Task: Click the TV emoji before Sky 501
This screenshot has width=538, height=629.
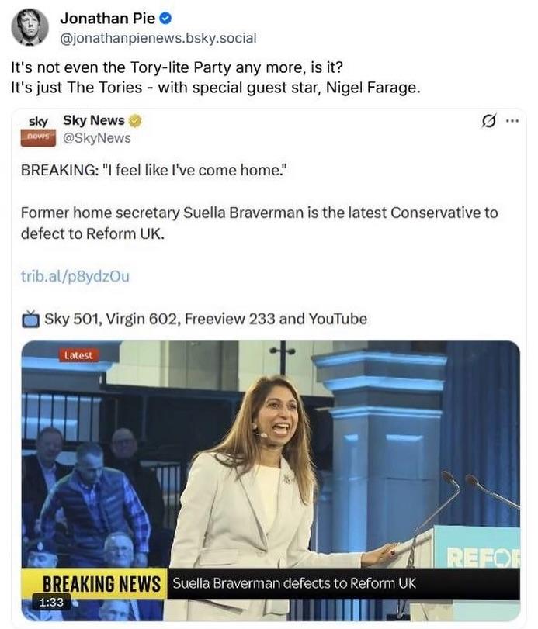Action: click(x=30, y=320)
